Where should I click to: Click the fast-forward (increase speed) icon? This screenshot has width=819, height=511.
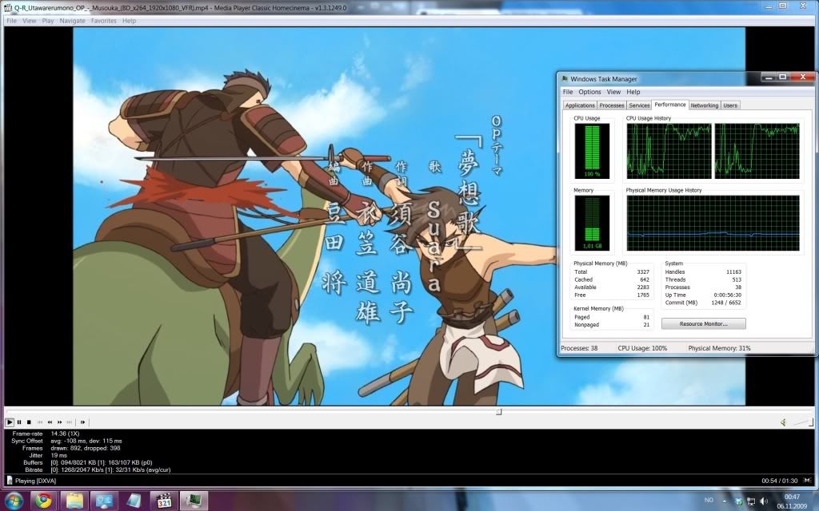click(59, 422)
